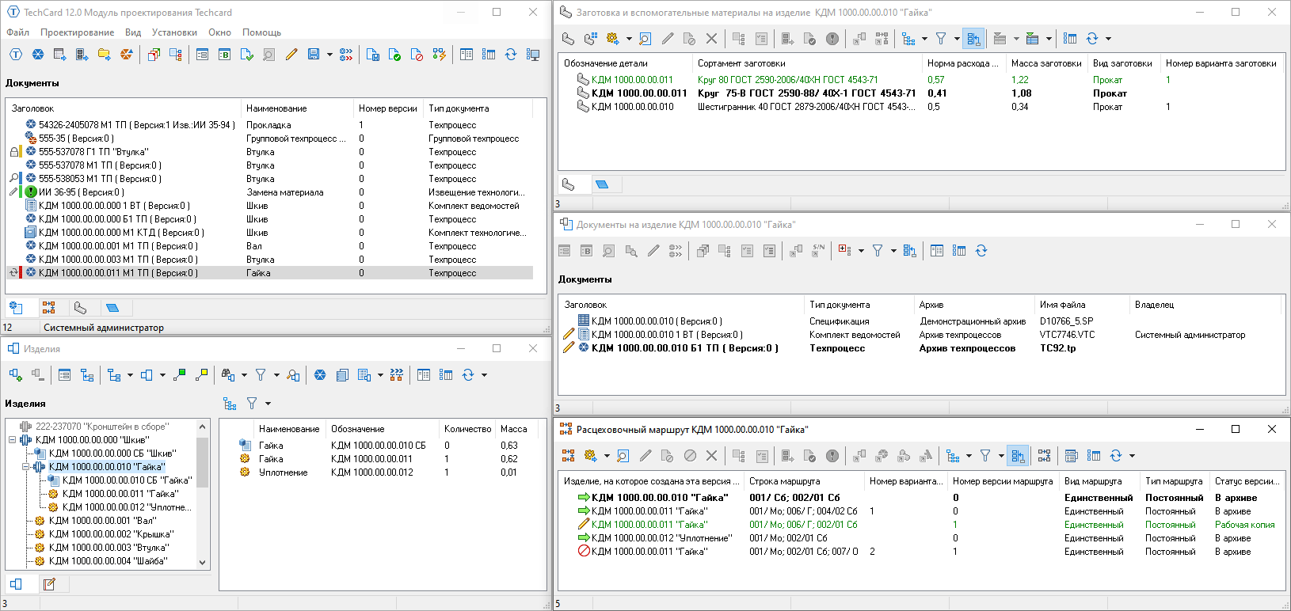This screenshot has width=1291, height=611.
Task: Click the binoculars find icon in Изделия toolbar
Action: pyautogui.click(x=228, y=375)
